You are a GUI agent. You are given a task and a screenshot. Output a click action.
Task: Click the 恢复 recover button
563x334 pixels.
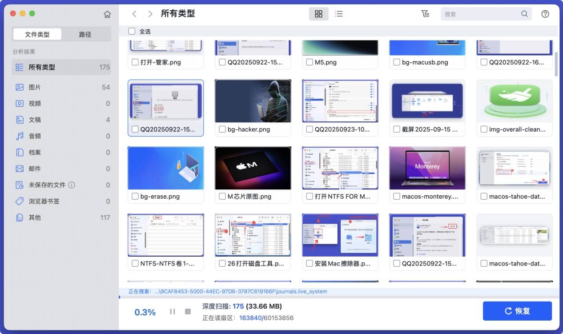[517, 311]
